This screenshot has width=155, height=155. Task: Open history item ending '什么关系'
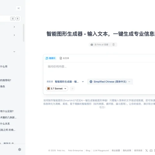(x=5, y=124)
